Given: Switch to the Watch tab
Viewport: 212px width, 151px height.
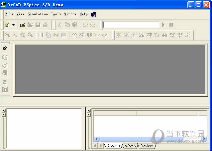Looking at the screenshot, I should [130, 146].
